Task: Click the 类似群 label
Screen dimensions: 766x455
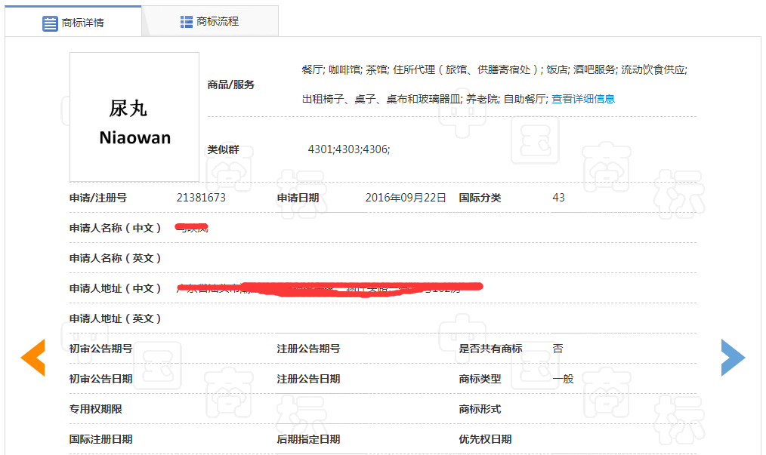Action: tap(223, 149)
